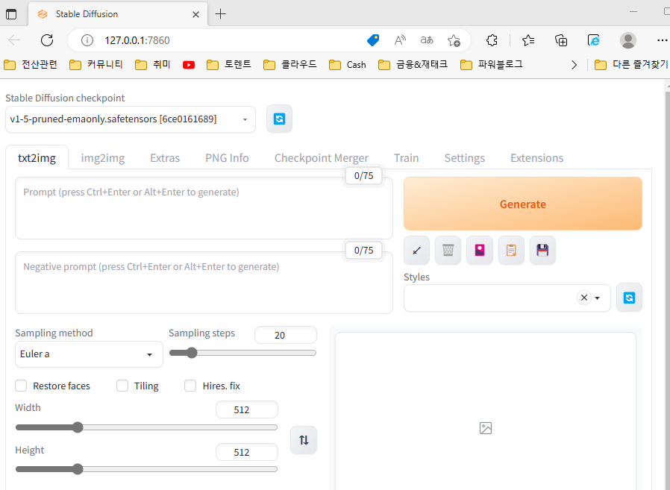This screenshot has height=490, width=670.
Task: Show extra networks via the pink card icon
Action: coord(480,251)
